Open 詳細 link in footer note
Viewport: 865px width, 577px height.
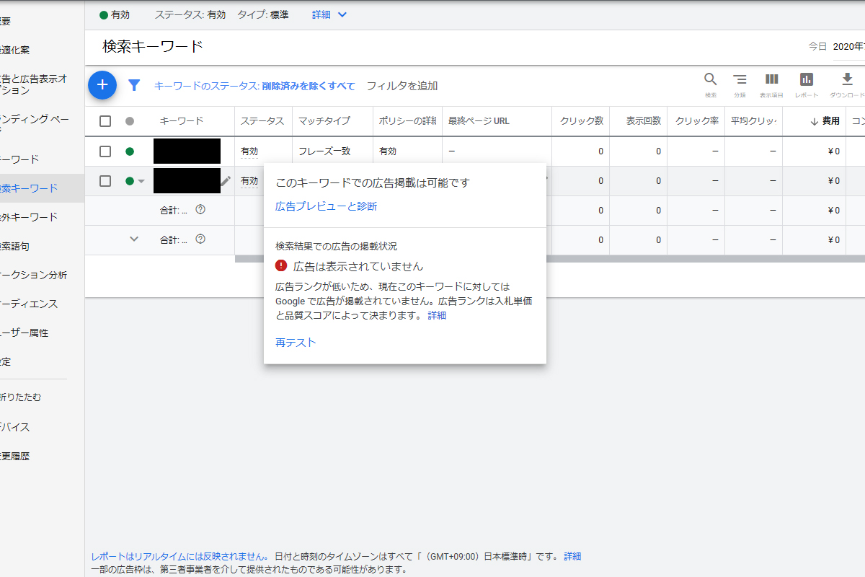pos(572,556)
